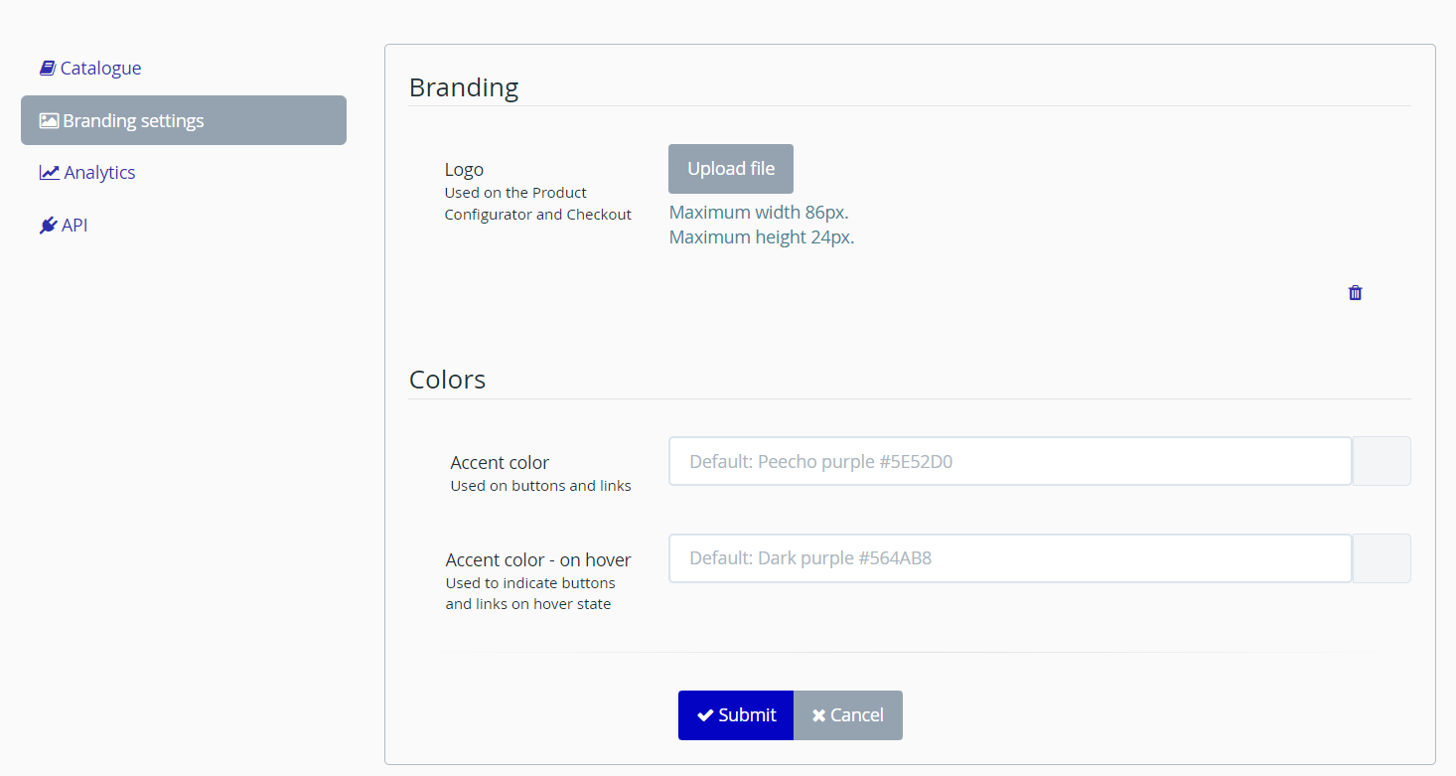
Task: Open the hover accent color picker swatch
Action: tap(1382, 558)
